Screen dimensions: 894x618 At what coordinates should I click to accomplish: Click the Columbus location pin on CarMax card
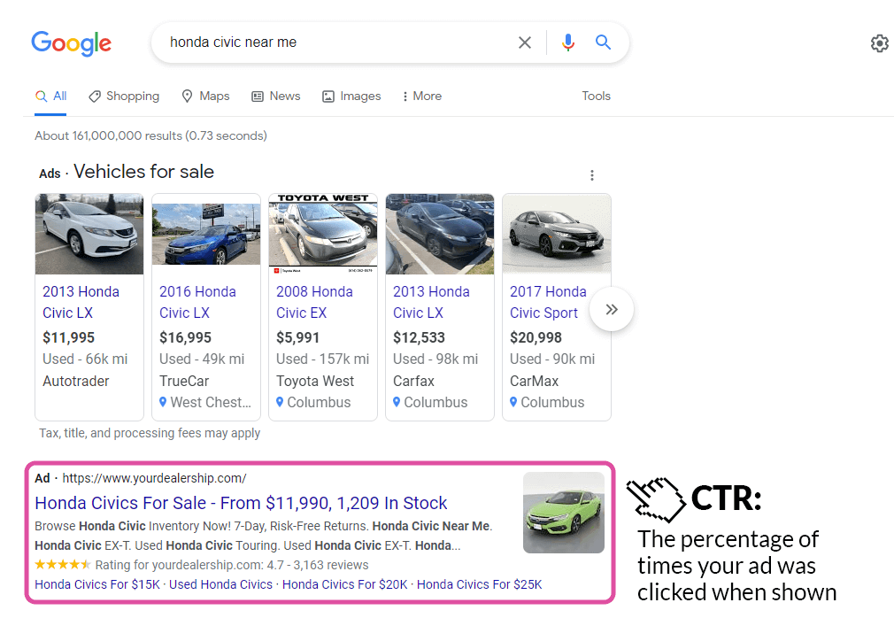[513, 402]
